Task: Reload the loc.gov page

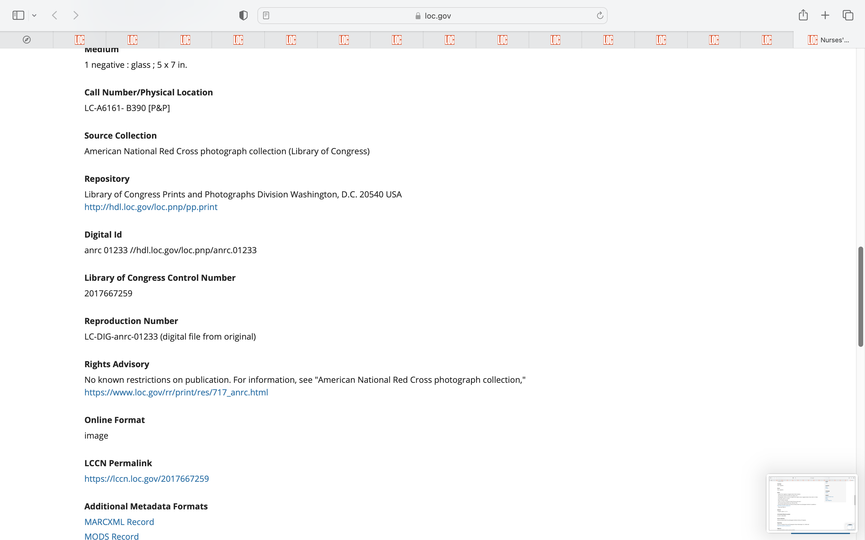Action: [x=600, y=15]
